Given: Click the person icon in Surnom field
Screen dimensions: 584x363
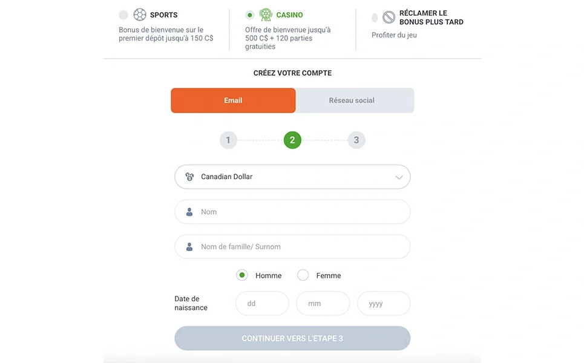Looking at the screenshot, I should (x=189, y=247).
